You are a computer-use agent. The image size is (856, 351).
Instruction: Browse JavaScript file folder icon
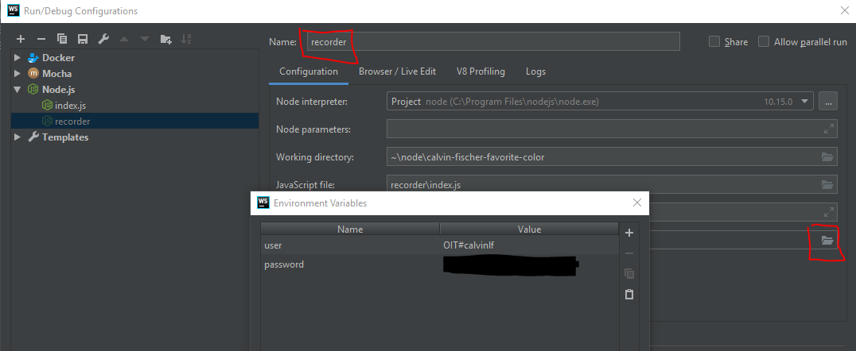(x=828, y=185)
